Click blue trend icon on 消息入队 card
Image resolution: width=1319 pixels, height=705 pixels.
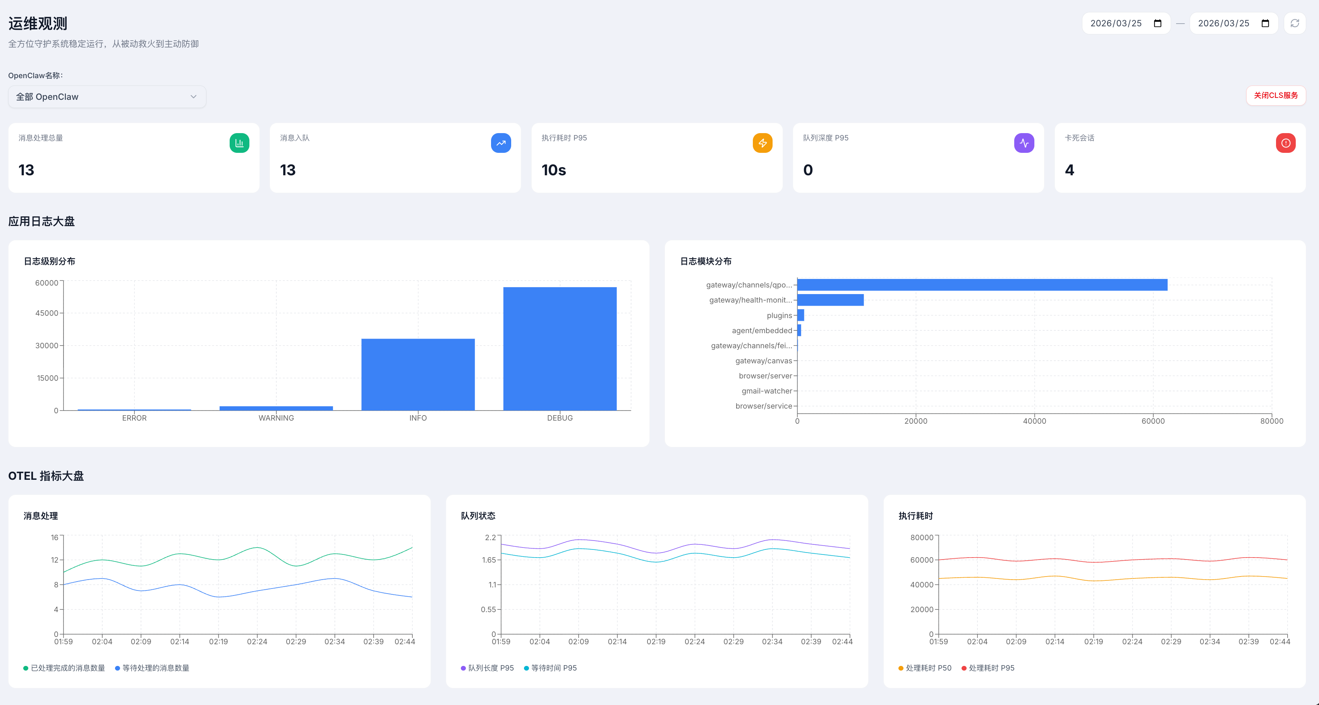pyautogui.click(x=500, y=143)
